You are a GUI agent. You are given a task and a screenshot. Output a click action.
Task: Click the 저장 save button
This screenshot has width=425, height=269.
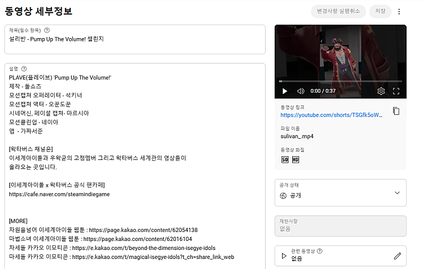click(380, 11)
